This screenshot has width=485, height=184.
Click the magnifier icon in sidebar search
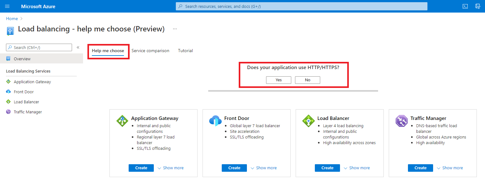(x=10, y=47)
